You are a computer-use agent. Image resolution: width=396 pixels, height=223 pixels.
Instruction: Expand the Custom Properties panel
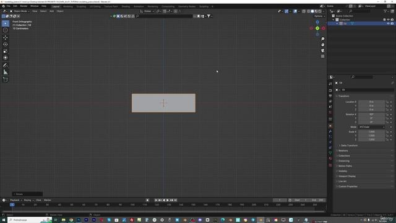[x=347, y=186]
